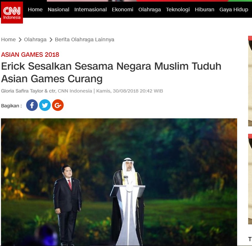This screenshot has height=246, width=252.
Task: Go to Hiburan section
Action: (x=205, y=9)
